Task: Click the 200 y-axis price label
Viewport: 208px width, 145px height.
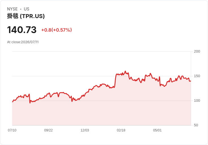Action: [x=197, y=51]
